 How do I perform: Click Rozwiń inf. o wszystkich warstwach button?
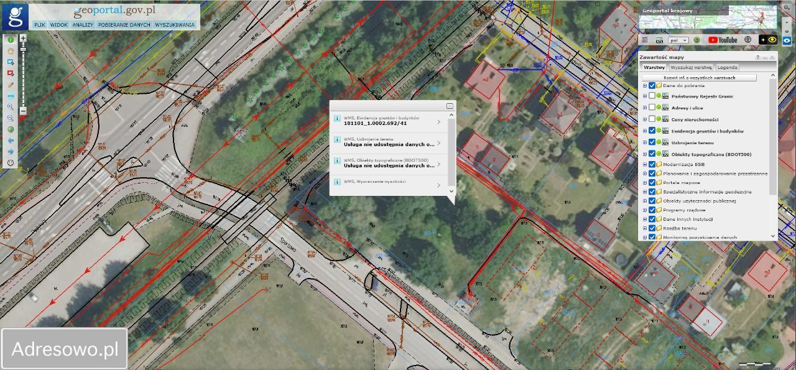tap(700, 78)
